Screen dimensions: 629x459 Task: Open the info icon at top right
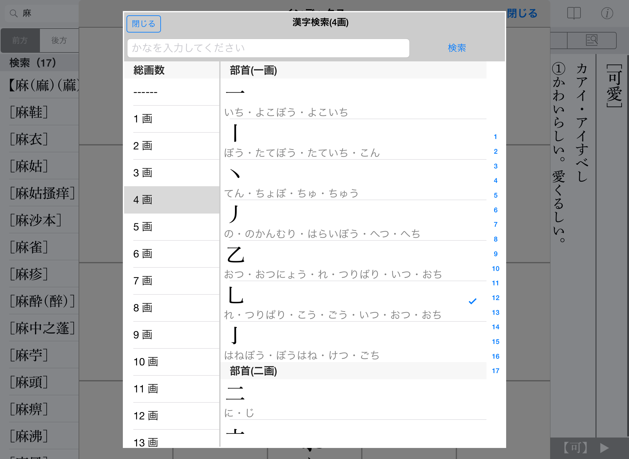(607, 13)
